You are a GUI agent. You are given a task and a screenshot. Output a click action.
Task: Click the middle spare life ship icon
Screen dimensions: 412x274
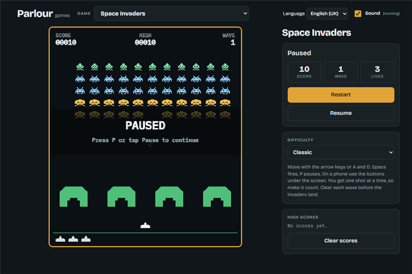pyautogui.click(x=73, y=239)
